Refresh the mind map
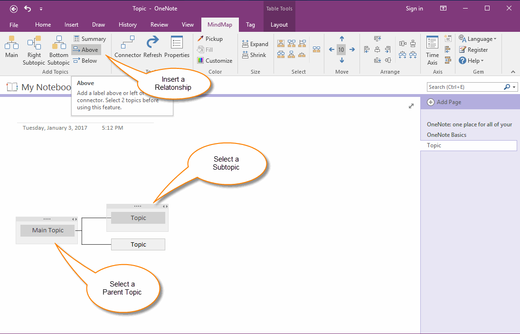This screenshot has height=334, width=520. point(152,47)
